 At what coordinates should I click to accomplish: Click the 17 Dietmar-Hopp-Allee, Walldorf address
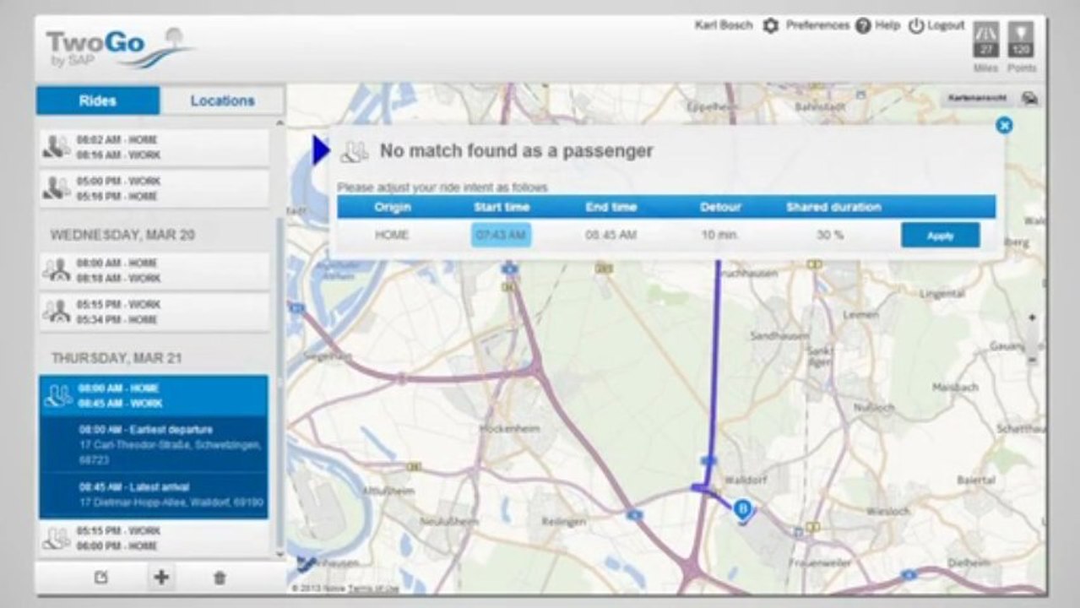click(x=171, y=502)
